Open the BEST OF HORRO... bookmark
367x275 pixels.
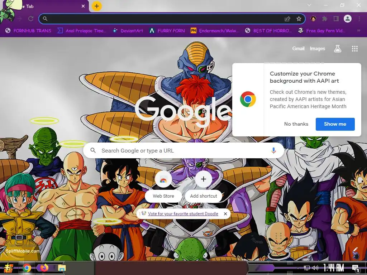pos(268,31)
